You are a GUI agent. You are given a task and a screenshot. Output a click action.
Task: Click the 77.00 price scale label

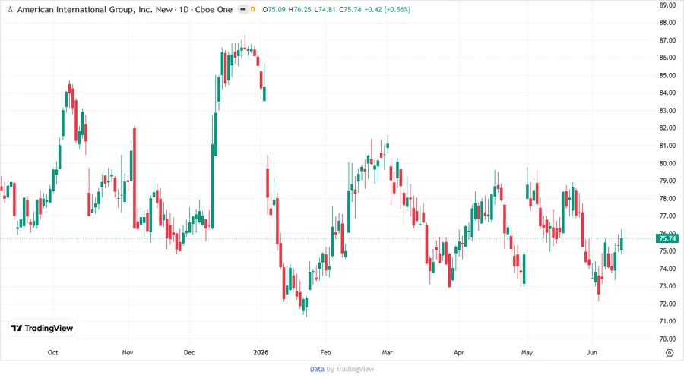click(667, 216)
